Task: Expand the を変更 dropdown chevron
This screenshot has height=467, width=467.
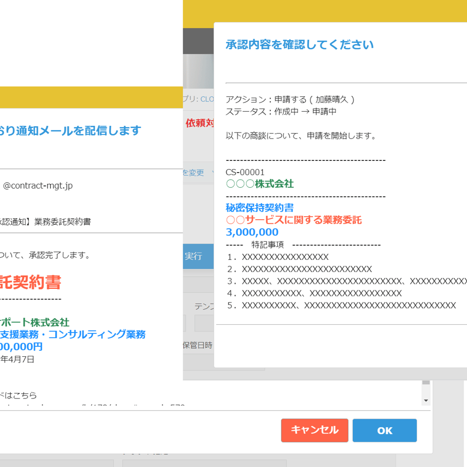Action: 213,172
